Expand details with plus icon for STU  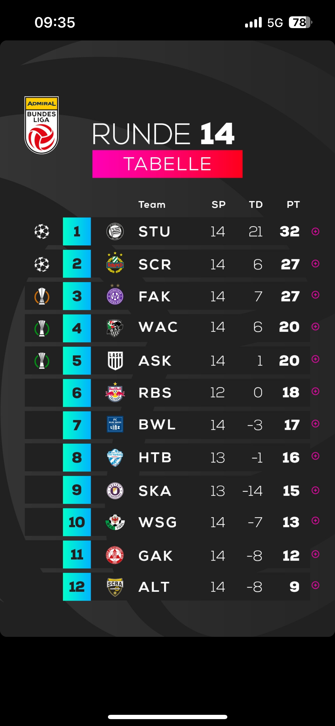315,231
